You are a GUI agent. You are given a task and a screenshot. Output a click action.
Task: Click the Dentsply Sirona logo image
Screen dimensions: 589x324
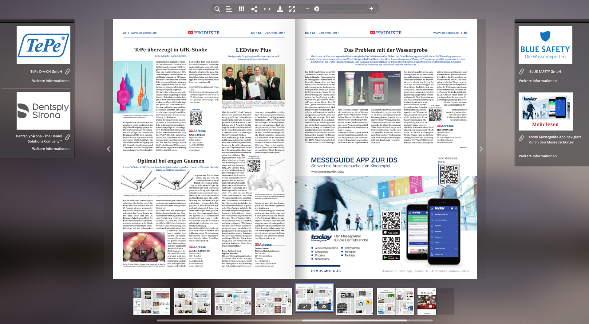click(43, 111)
